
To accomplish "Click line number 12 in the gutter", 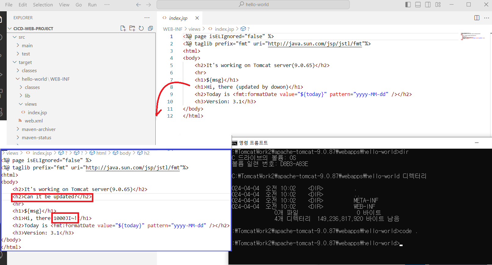I will (x=170, y=116).
